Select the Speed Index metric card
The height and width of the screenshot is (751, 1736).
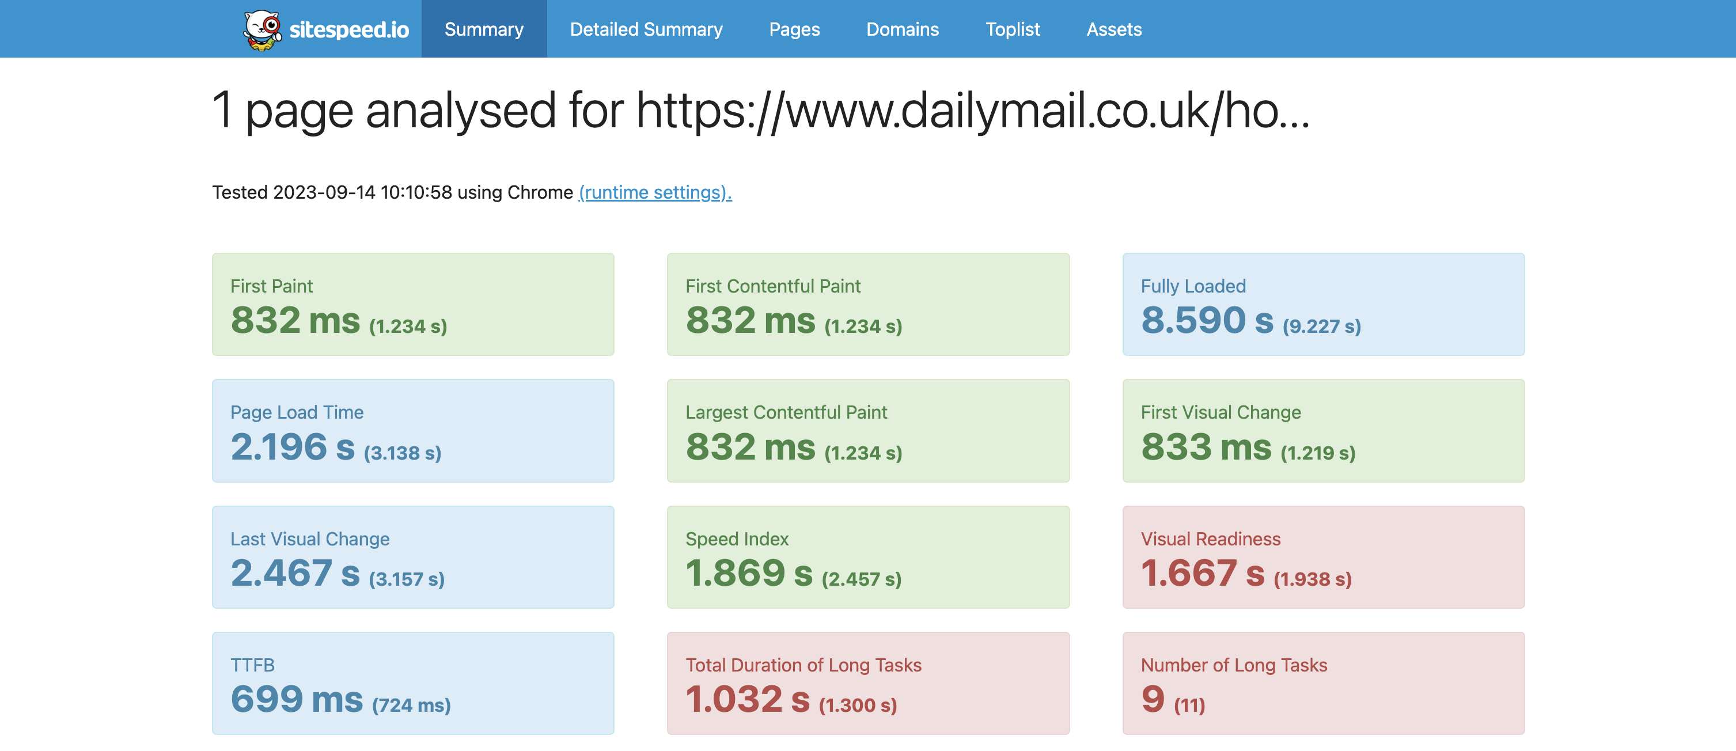point(867,557)
